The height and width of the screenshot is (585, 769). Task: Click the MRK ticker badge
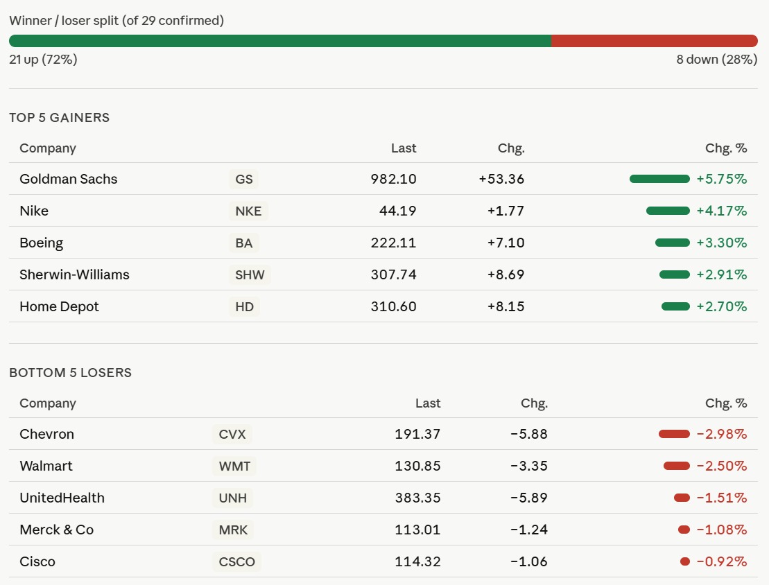(x=233, y=530)
